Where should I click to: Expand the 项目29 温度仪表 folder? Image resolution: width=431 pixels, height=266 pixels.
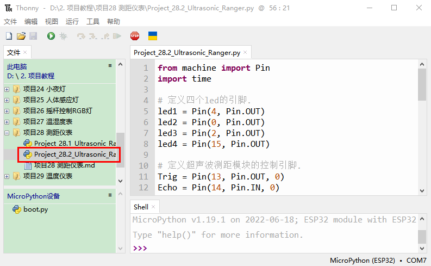7,176
